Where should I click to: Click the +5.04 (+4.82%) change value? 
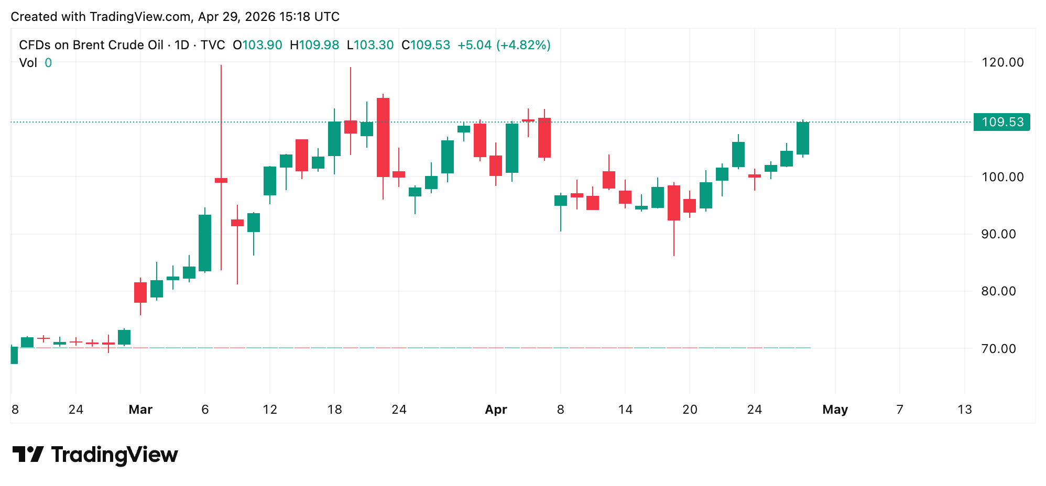point(504,45)
